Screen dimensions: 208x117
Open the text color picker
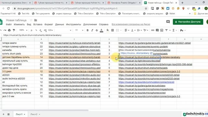[101, 30]
